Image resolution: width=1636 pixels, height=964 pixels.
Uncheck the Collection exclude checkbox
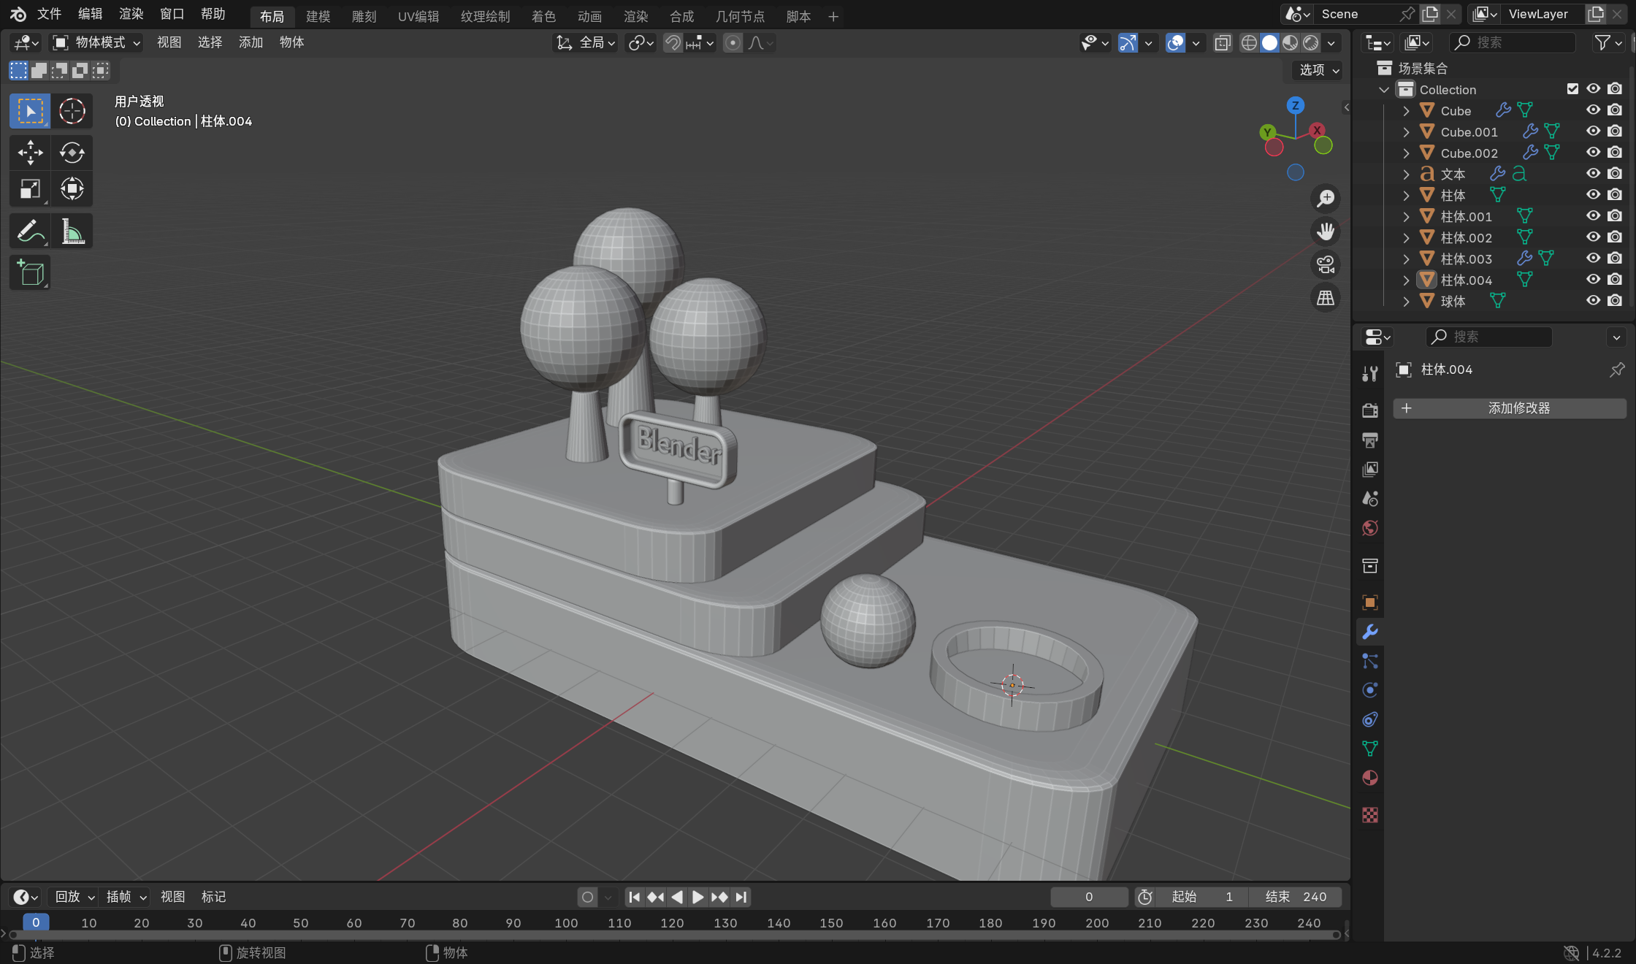pyautogui.click(x=1572, y=89)
